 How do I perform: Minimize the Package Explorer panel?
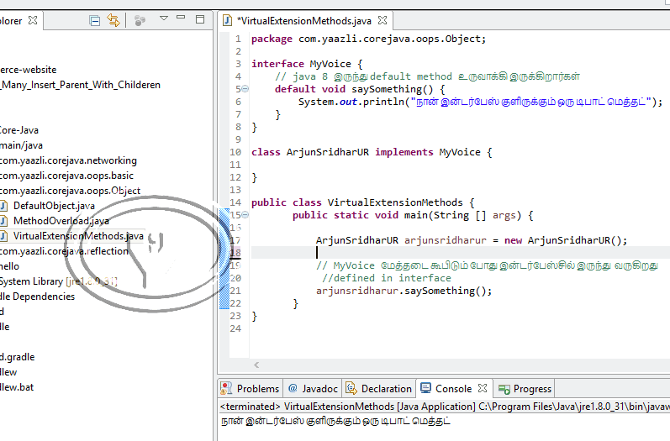click(181, 18)
